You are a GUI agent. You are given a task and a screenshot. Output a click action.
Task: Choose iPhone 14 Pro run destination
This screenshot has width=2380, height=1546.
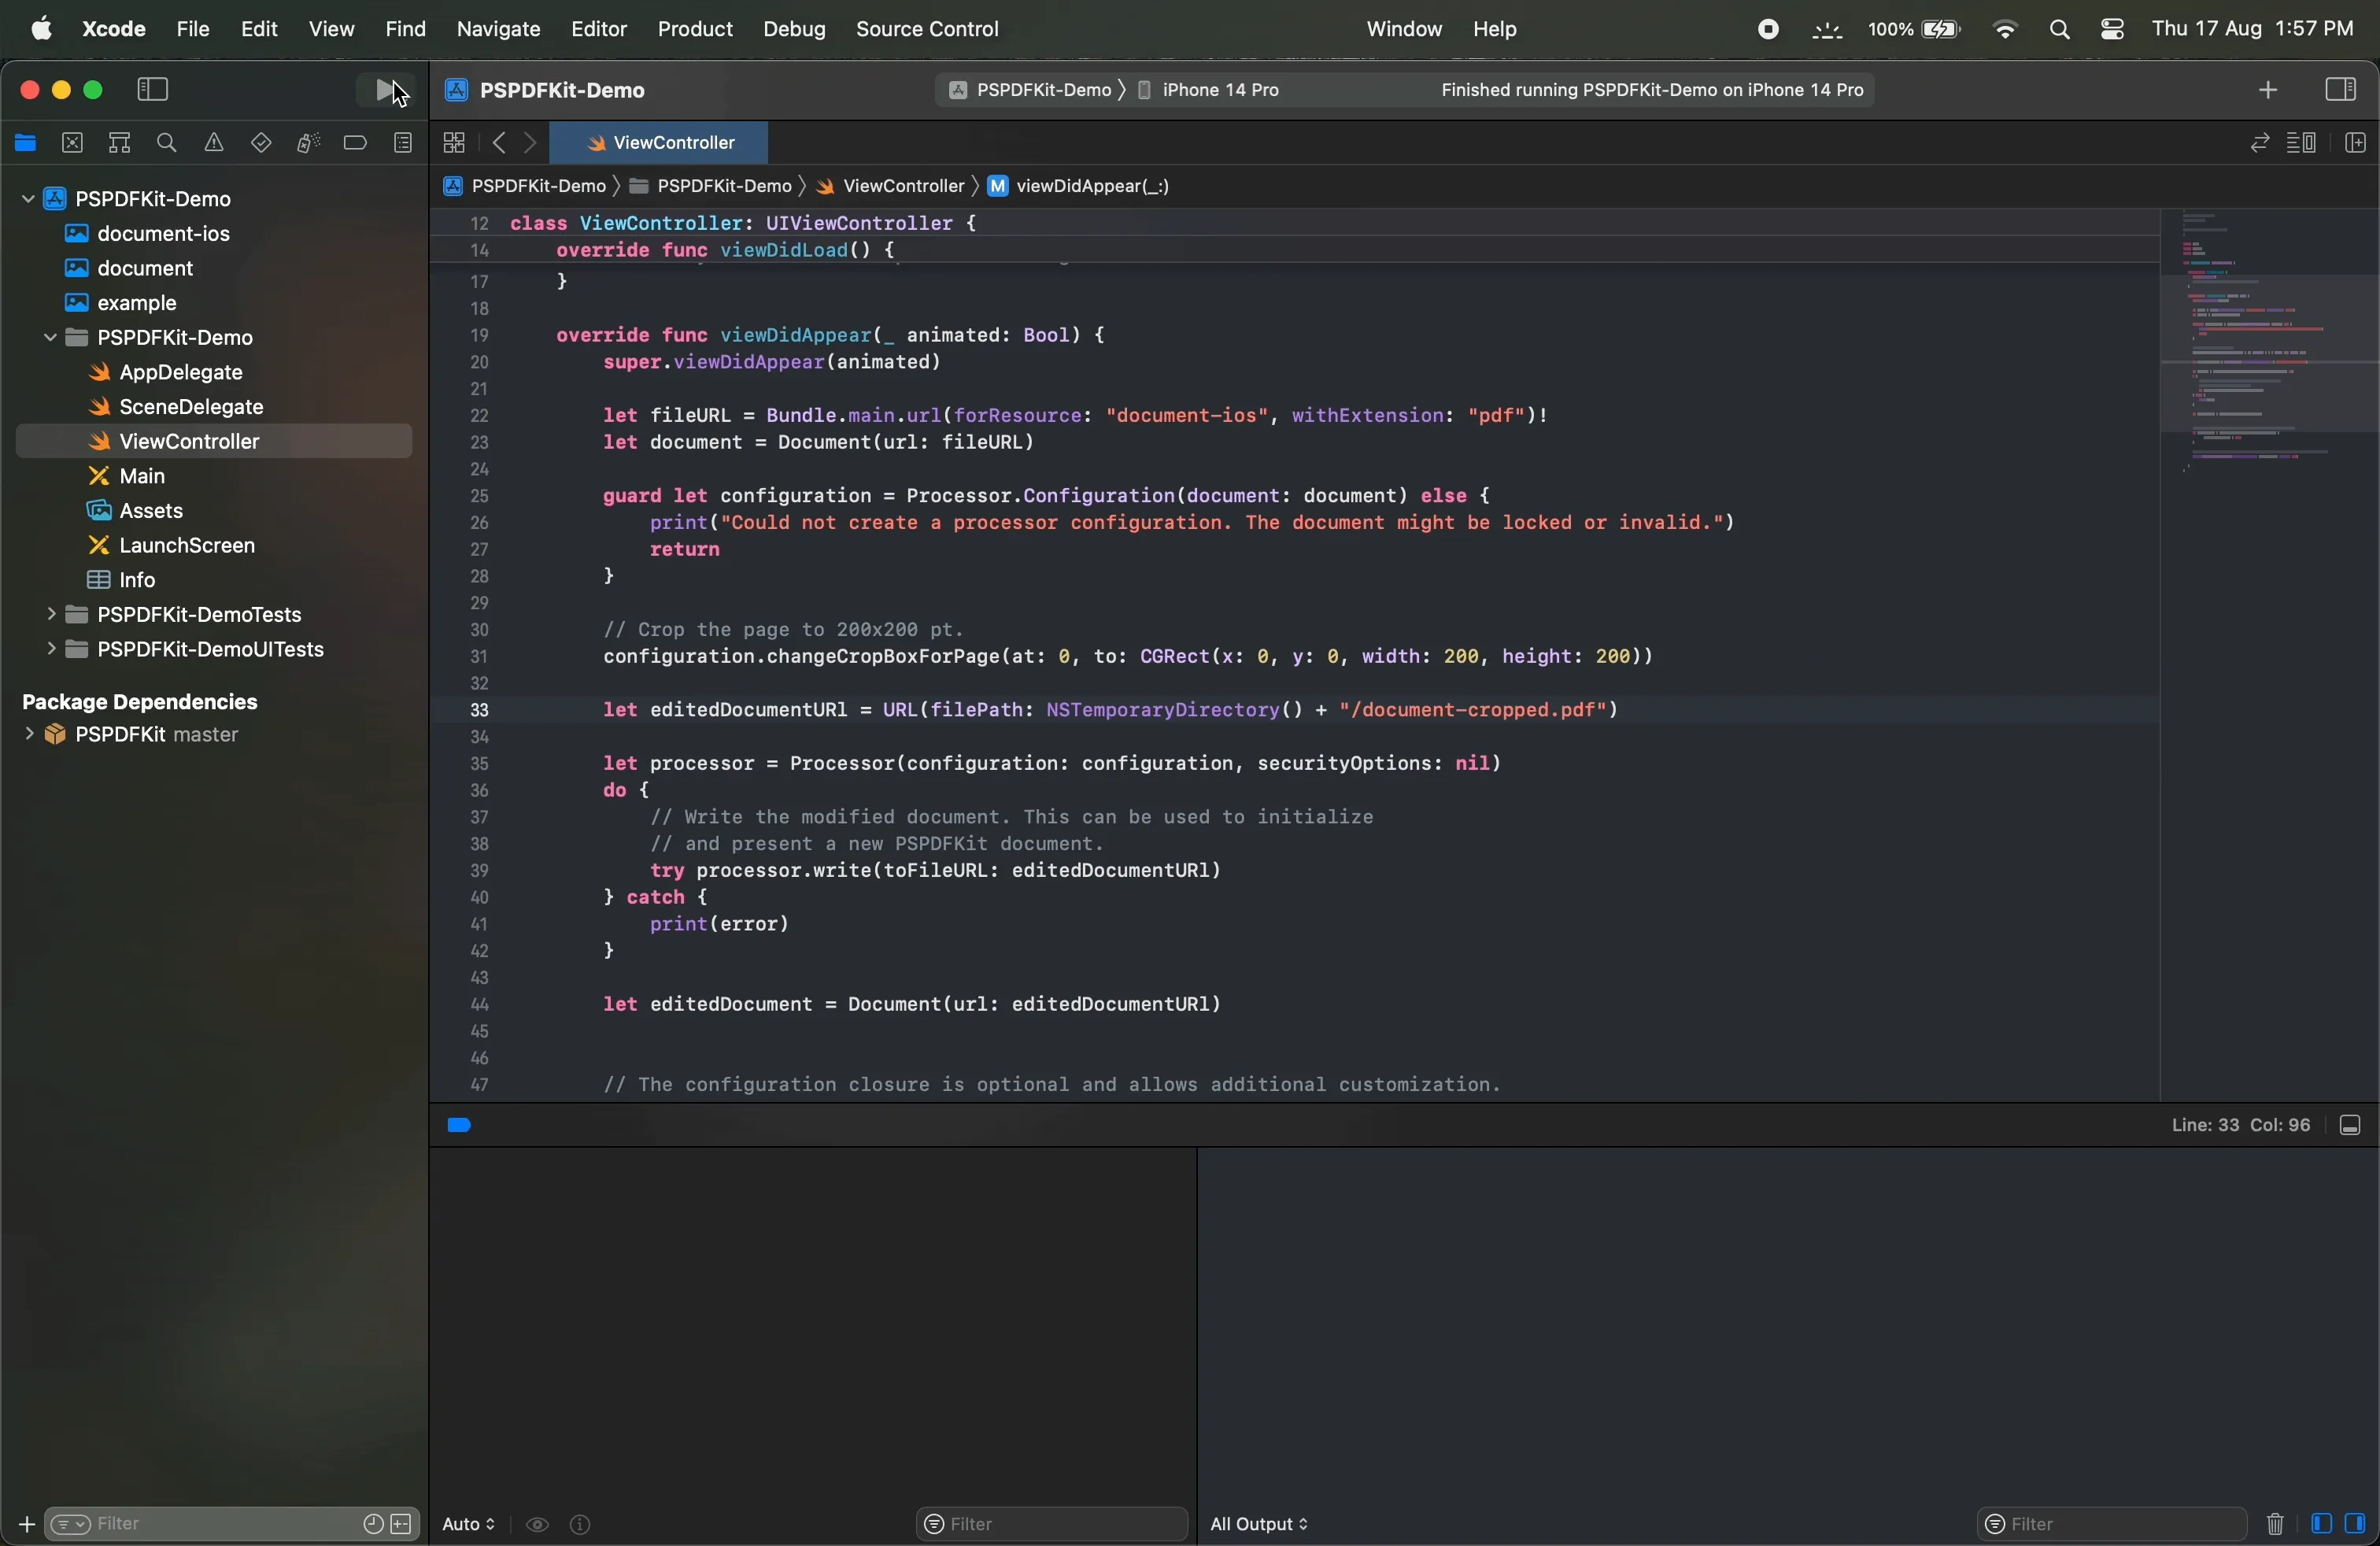[1209, 91]
